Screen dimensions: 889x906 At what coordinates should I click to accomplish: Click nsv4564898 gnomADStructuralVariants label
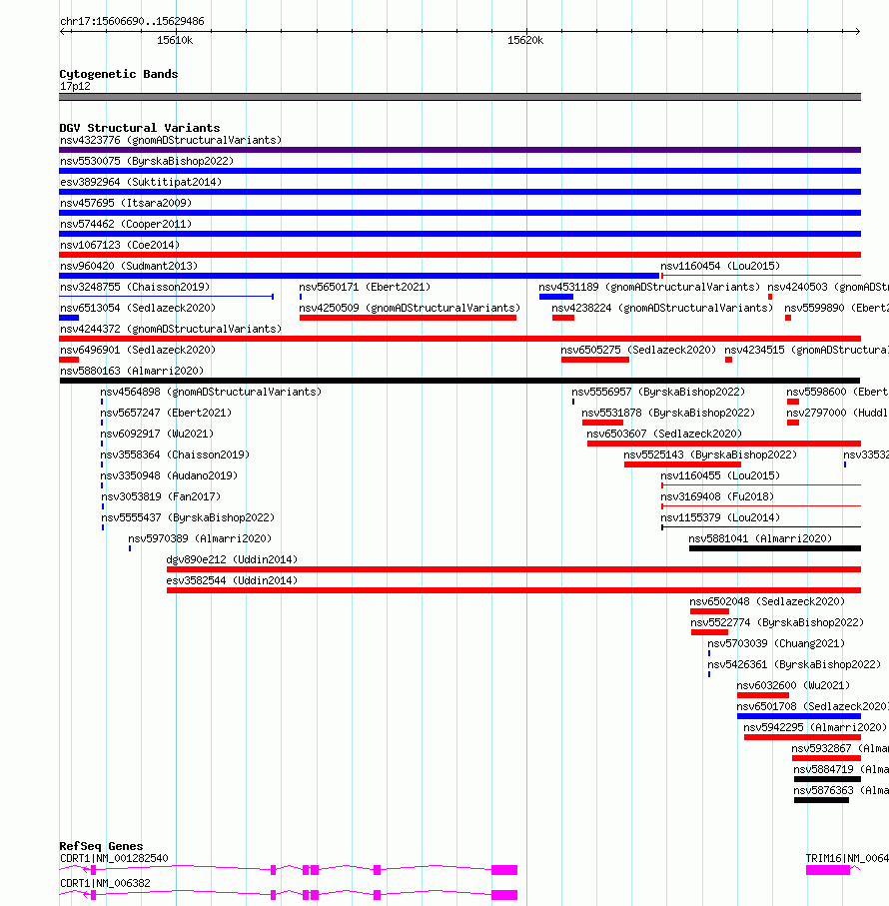pos(211,392)
